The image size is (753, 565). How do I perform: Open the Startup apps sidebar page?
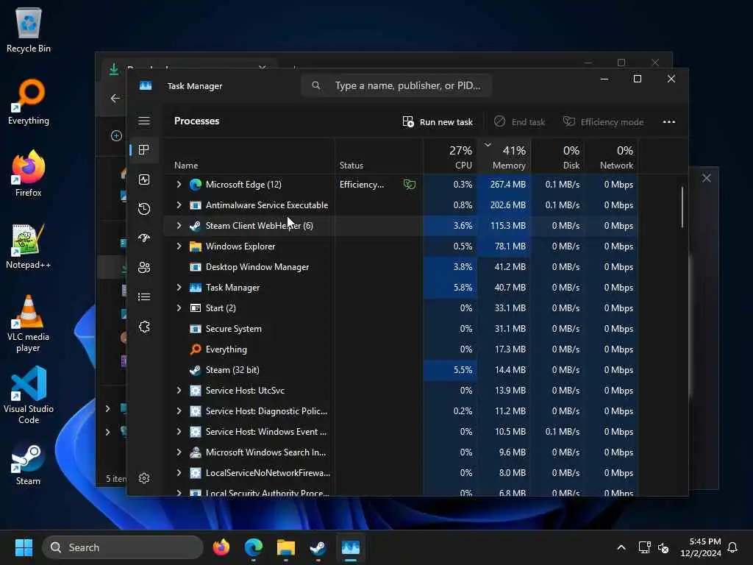coord(144,238)
